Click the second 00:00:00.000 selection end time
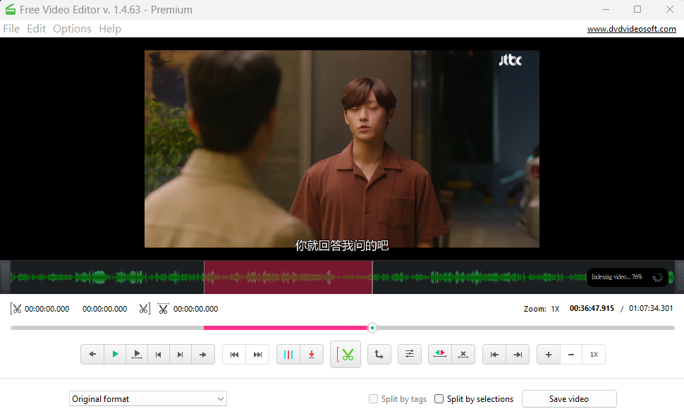This screenshot has width=684, height=416. [104, 309]
